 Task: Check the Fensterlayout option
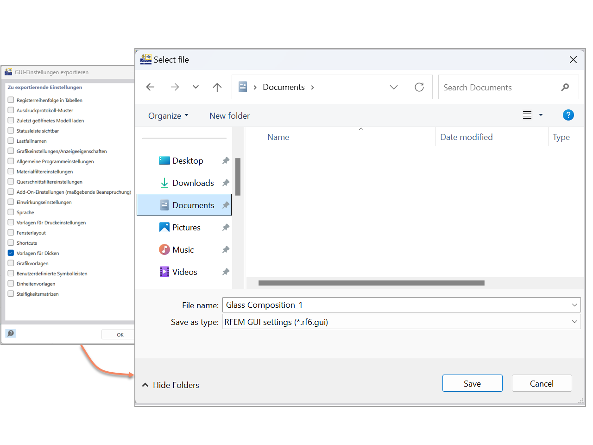pos(10,232)
